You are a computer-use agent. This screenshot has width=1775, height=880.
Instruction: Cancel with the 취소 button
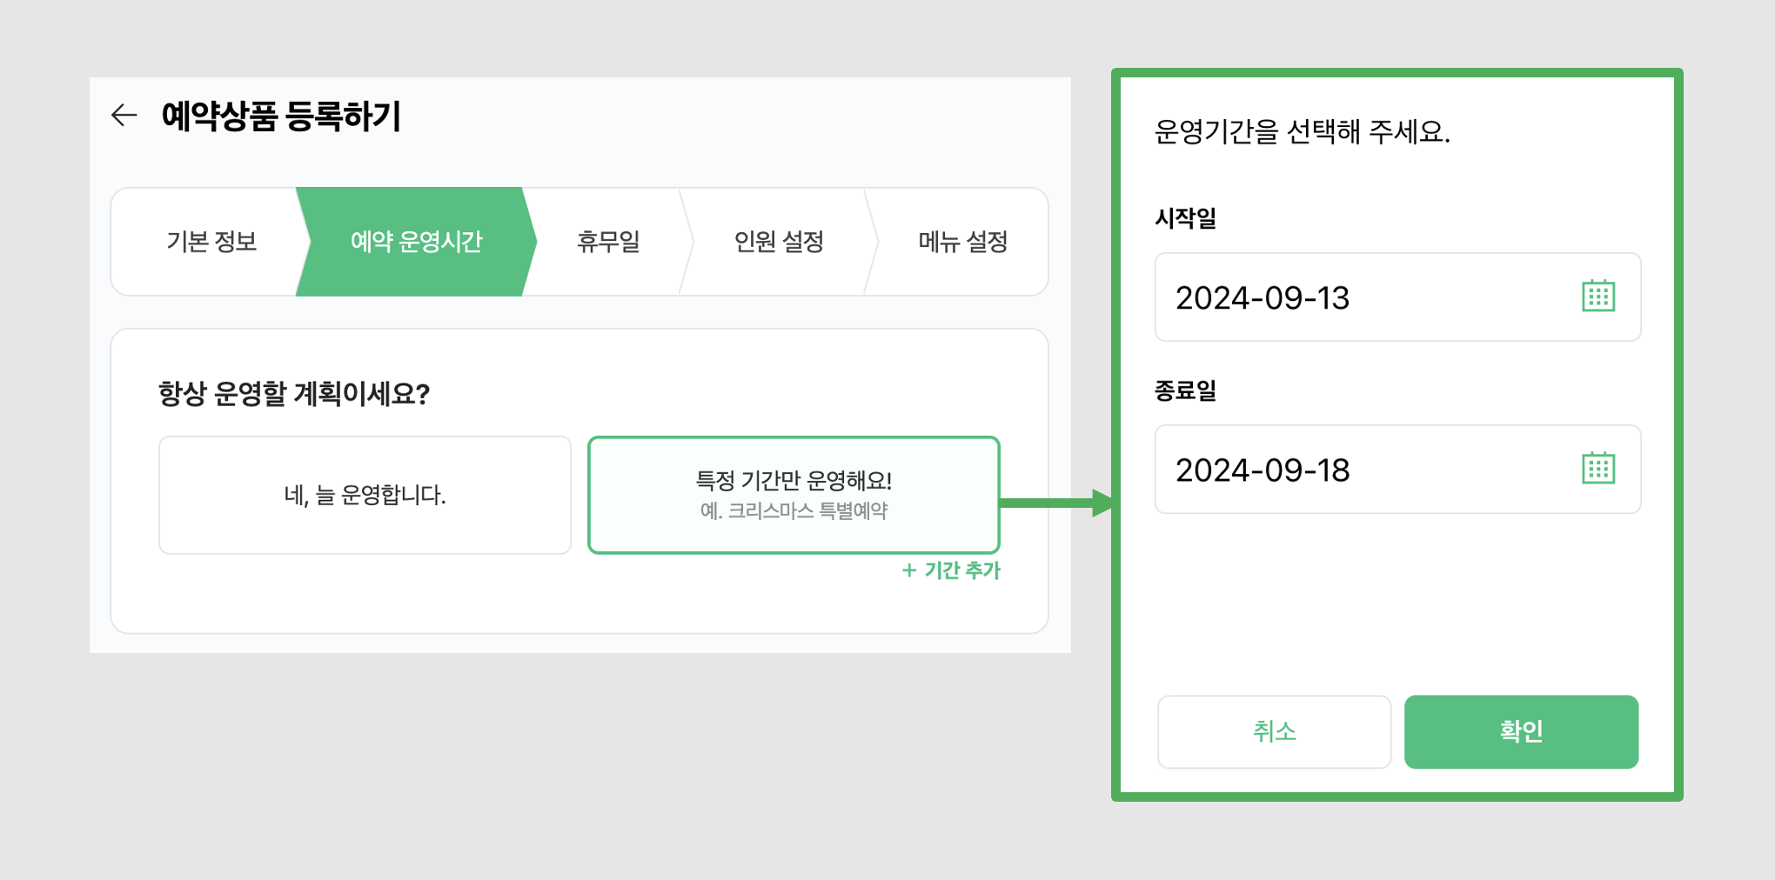click(1274, 731)
